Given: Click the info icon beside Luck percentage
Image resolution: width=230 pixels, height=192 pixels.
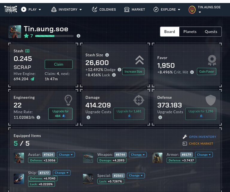Looking at the screenshot, I should point(114,75).
